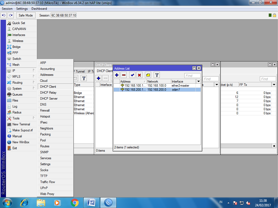Sort by Address column header

coord(133,81)
